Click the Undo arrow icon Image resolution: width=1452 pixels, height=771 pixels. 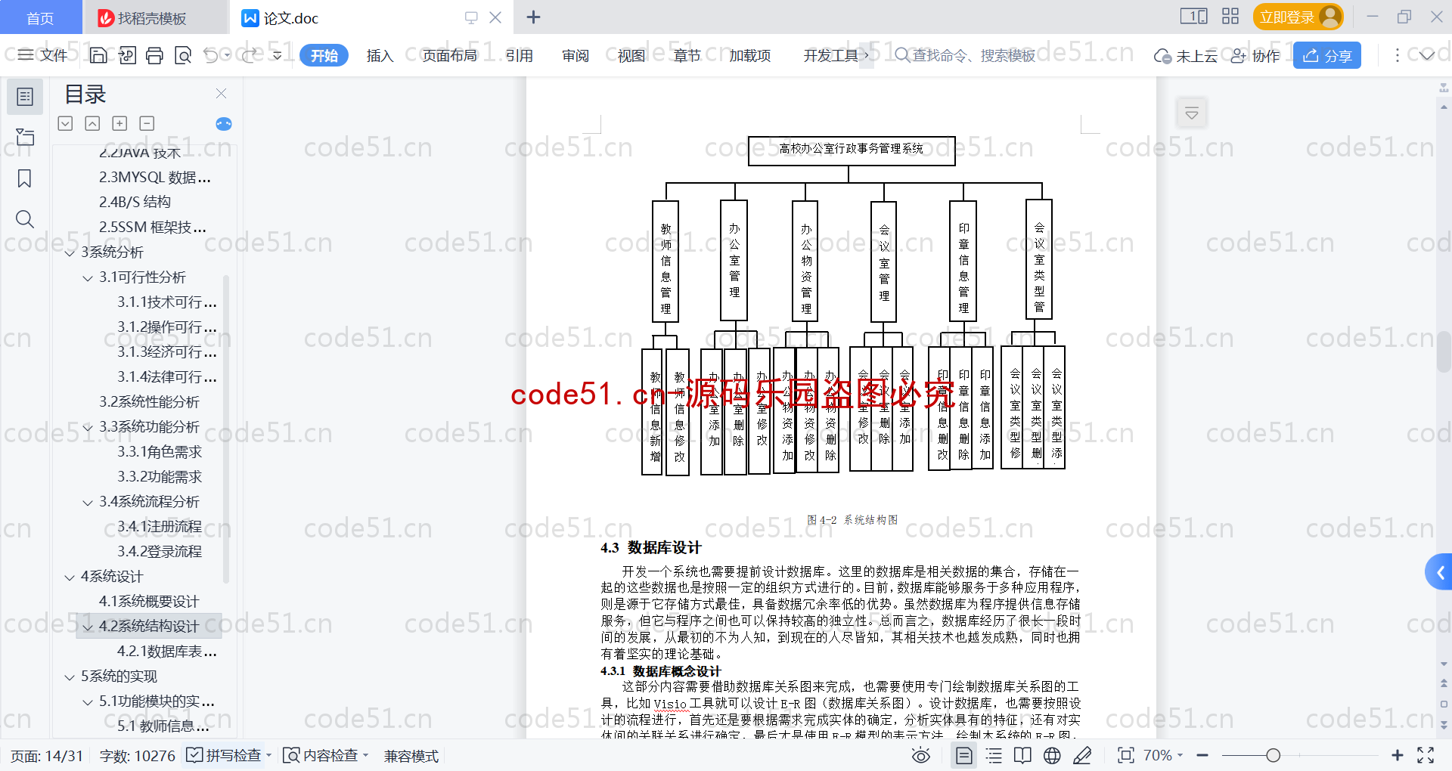pos(211,55)
